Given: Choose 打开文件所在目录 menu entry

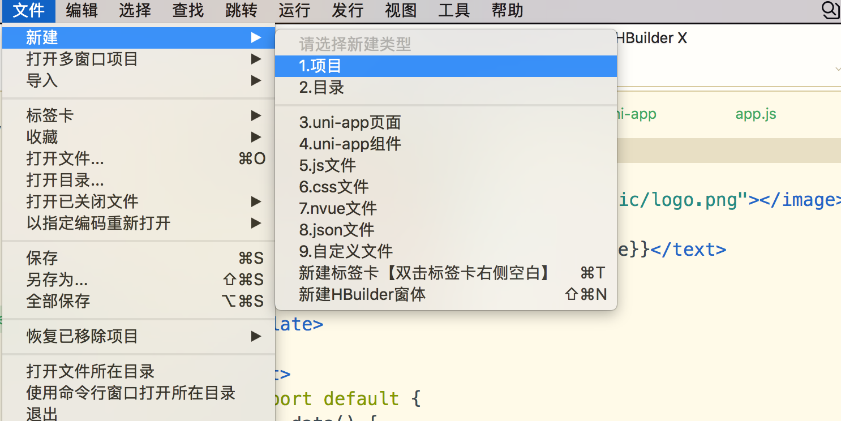Looking at the screenshot, I should click(x=139, y=372).
